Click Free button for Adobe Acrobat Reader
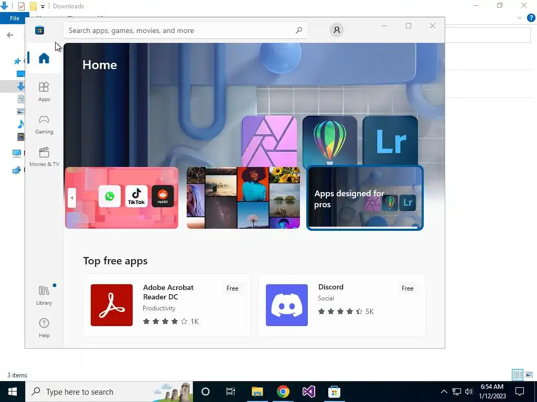This screenshot has height=402, width=537. (x=232, y=288)
